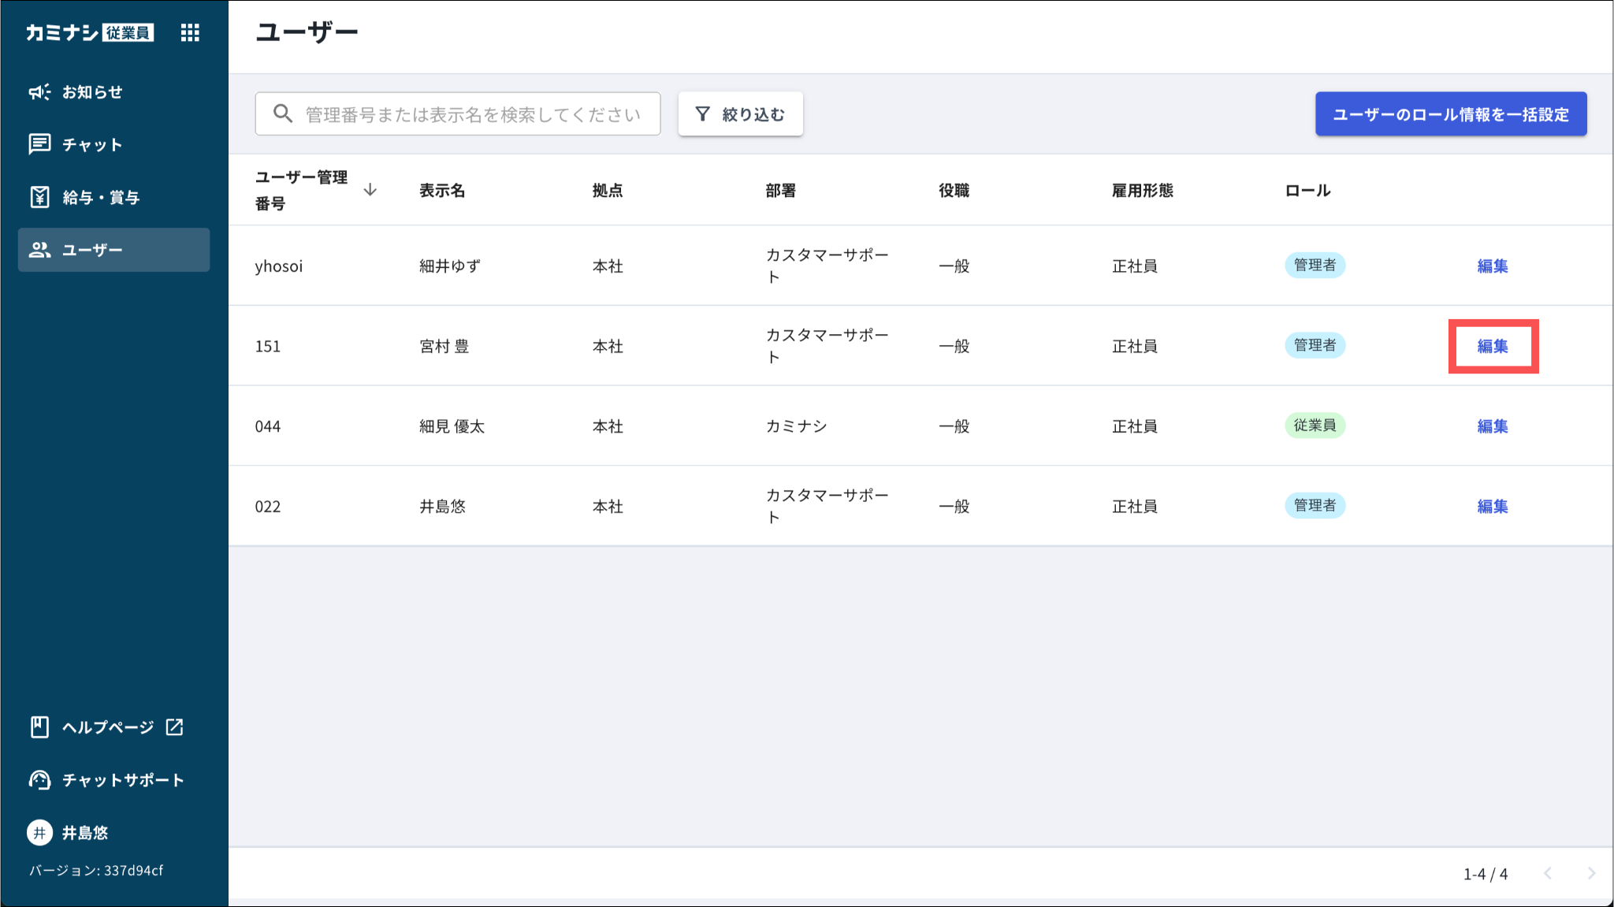Click ユーザーのロール情報を一括設定 button
1614x907 pixels.
(1450, 114)
